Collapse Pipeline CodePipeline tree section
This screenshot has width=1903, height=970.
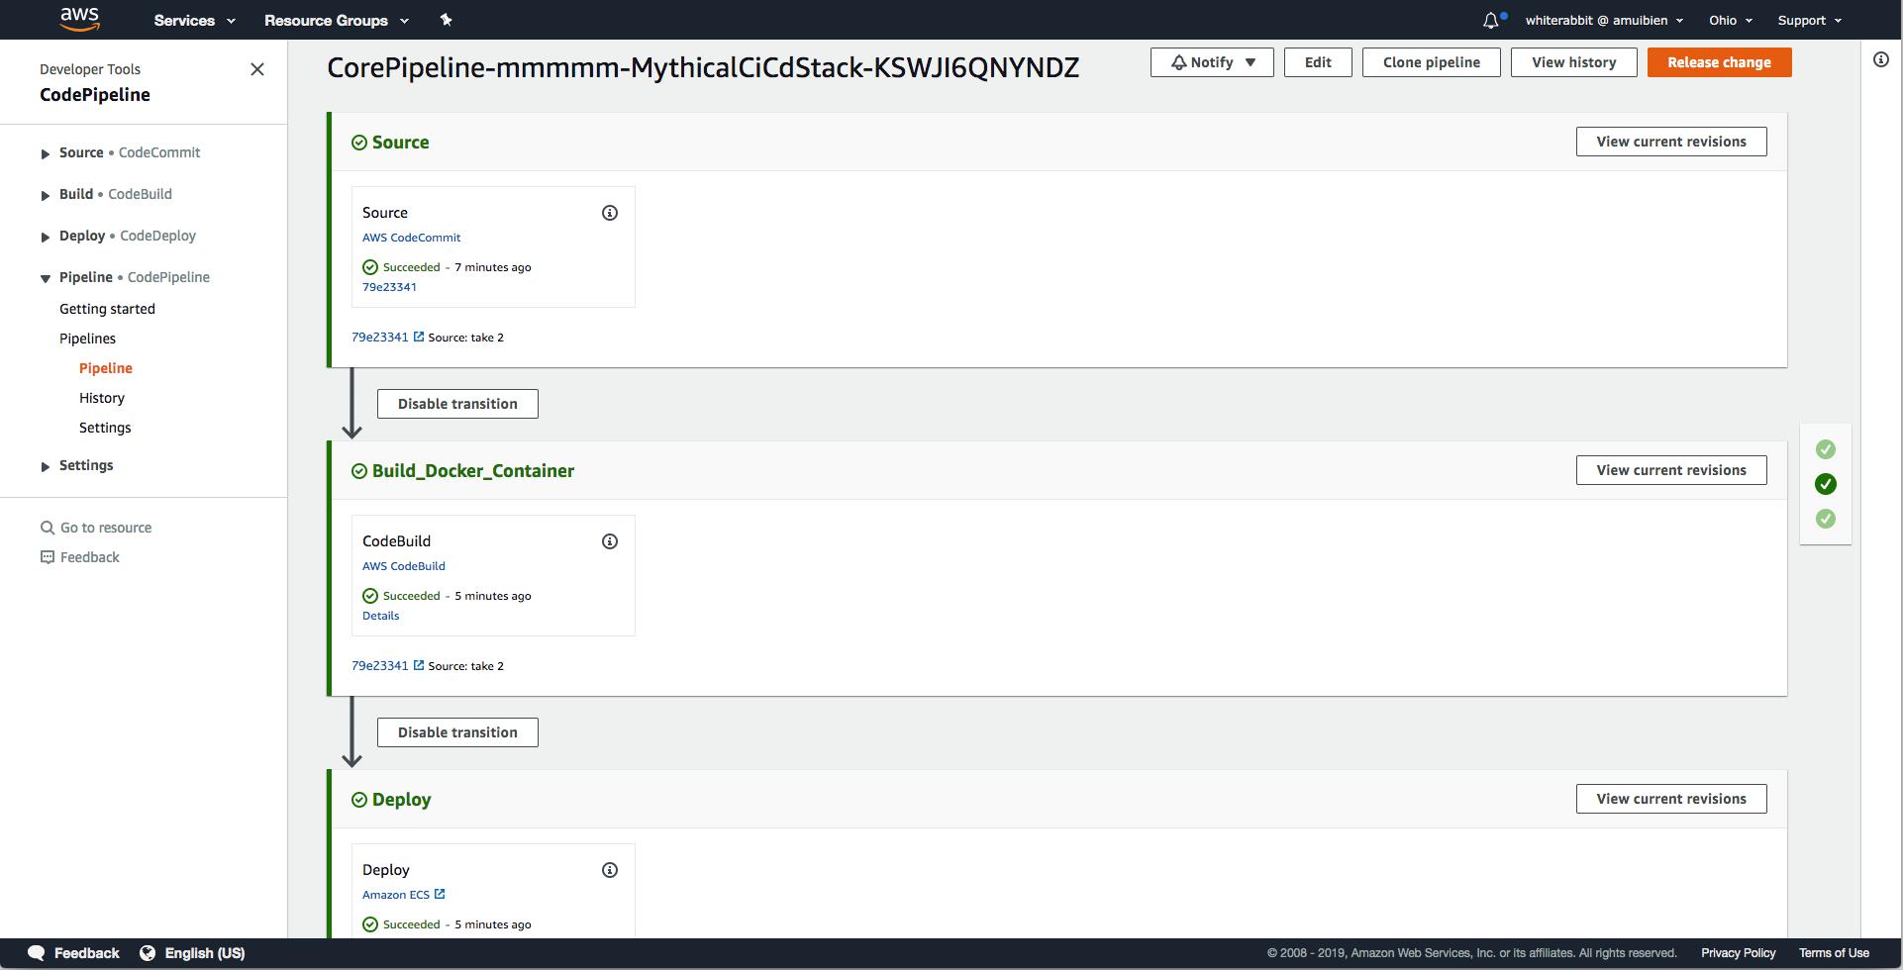click(x=46, y=278)
